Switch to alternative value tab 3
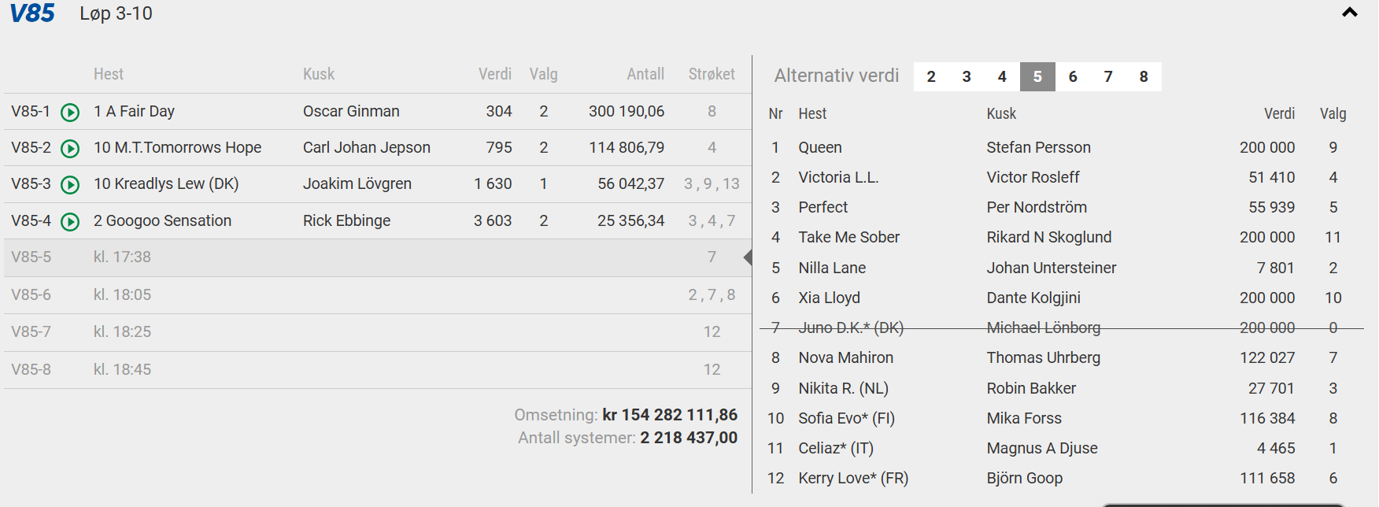Viewport: 1379px width, 507px height. click(x=967, y=76)
